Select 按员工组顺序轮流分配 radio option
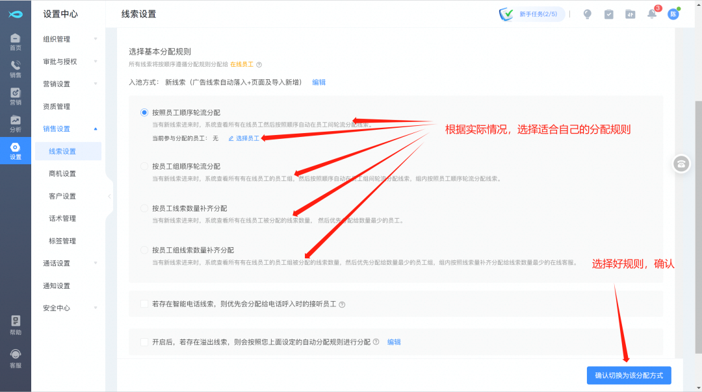 tap(144, 166)
